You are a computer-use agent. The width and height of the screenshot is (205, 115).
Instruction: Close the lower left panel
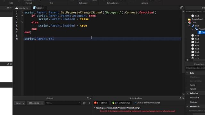[11, 64]
